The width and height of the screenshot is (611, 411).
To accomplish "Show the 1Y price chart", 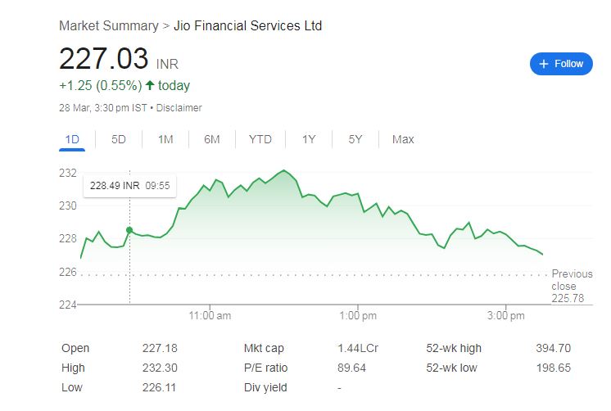I will pyautogui.click(x=309, y=139).
